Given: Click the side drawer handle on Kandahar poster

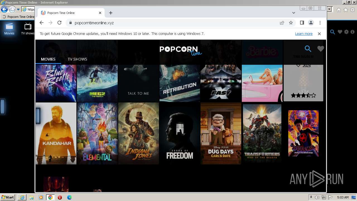Looking at the screenshot, I should click(38, 116).
